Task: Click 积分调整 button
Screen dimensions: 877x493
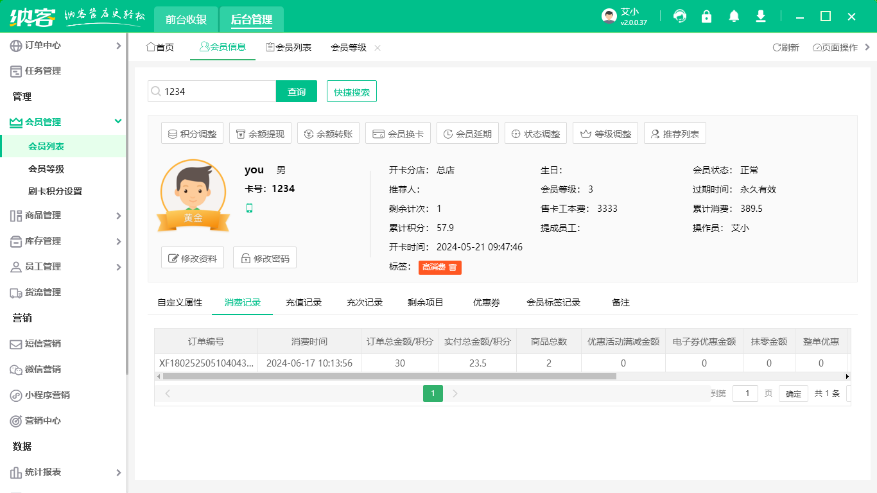Action: 193,134
